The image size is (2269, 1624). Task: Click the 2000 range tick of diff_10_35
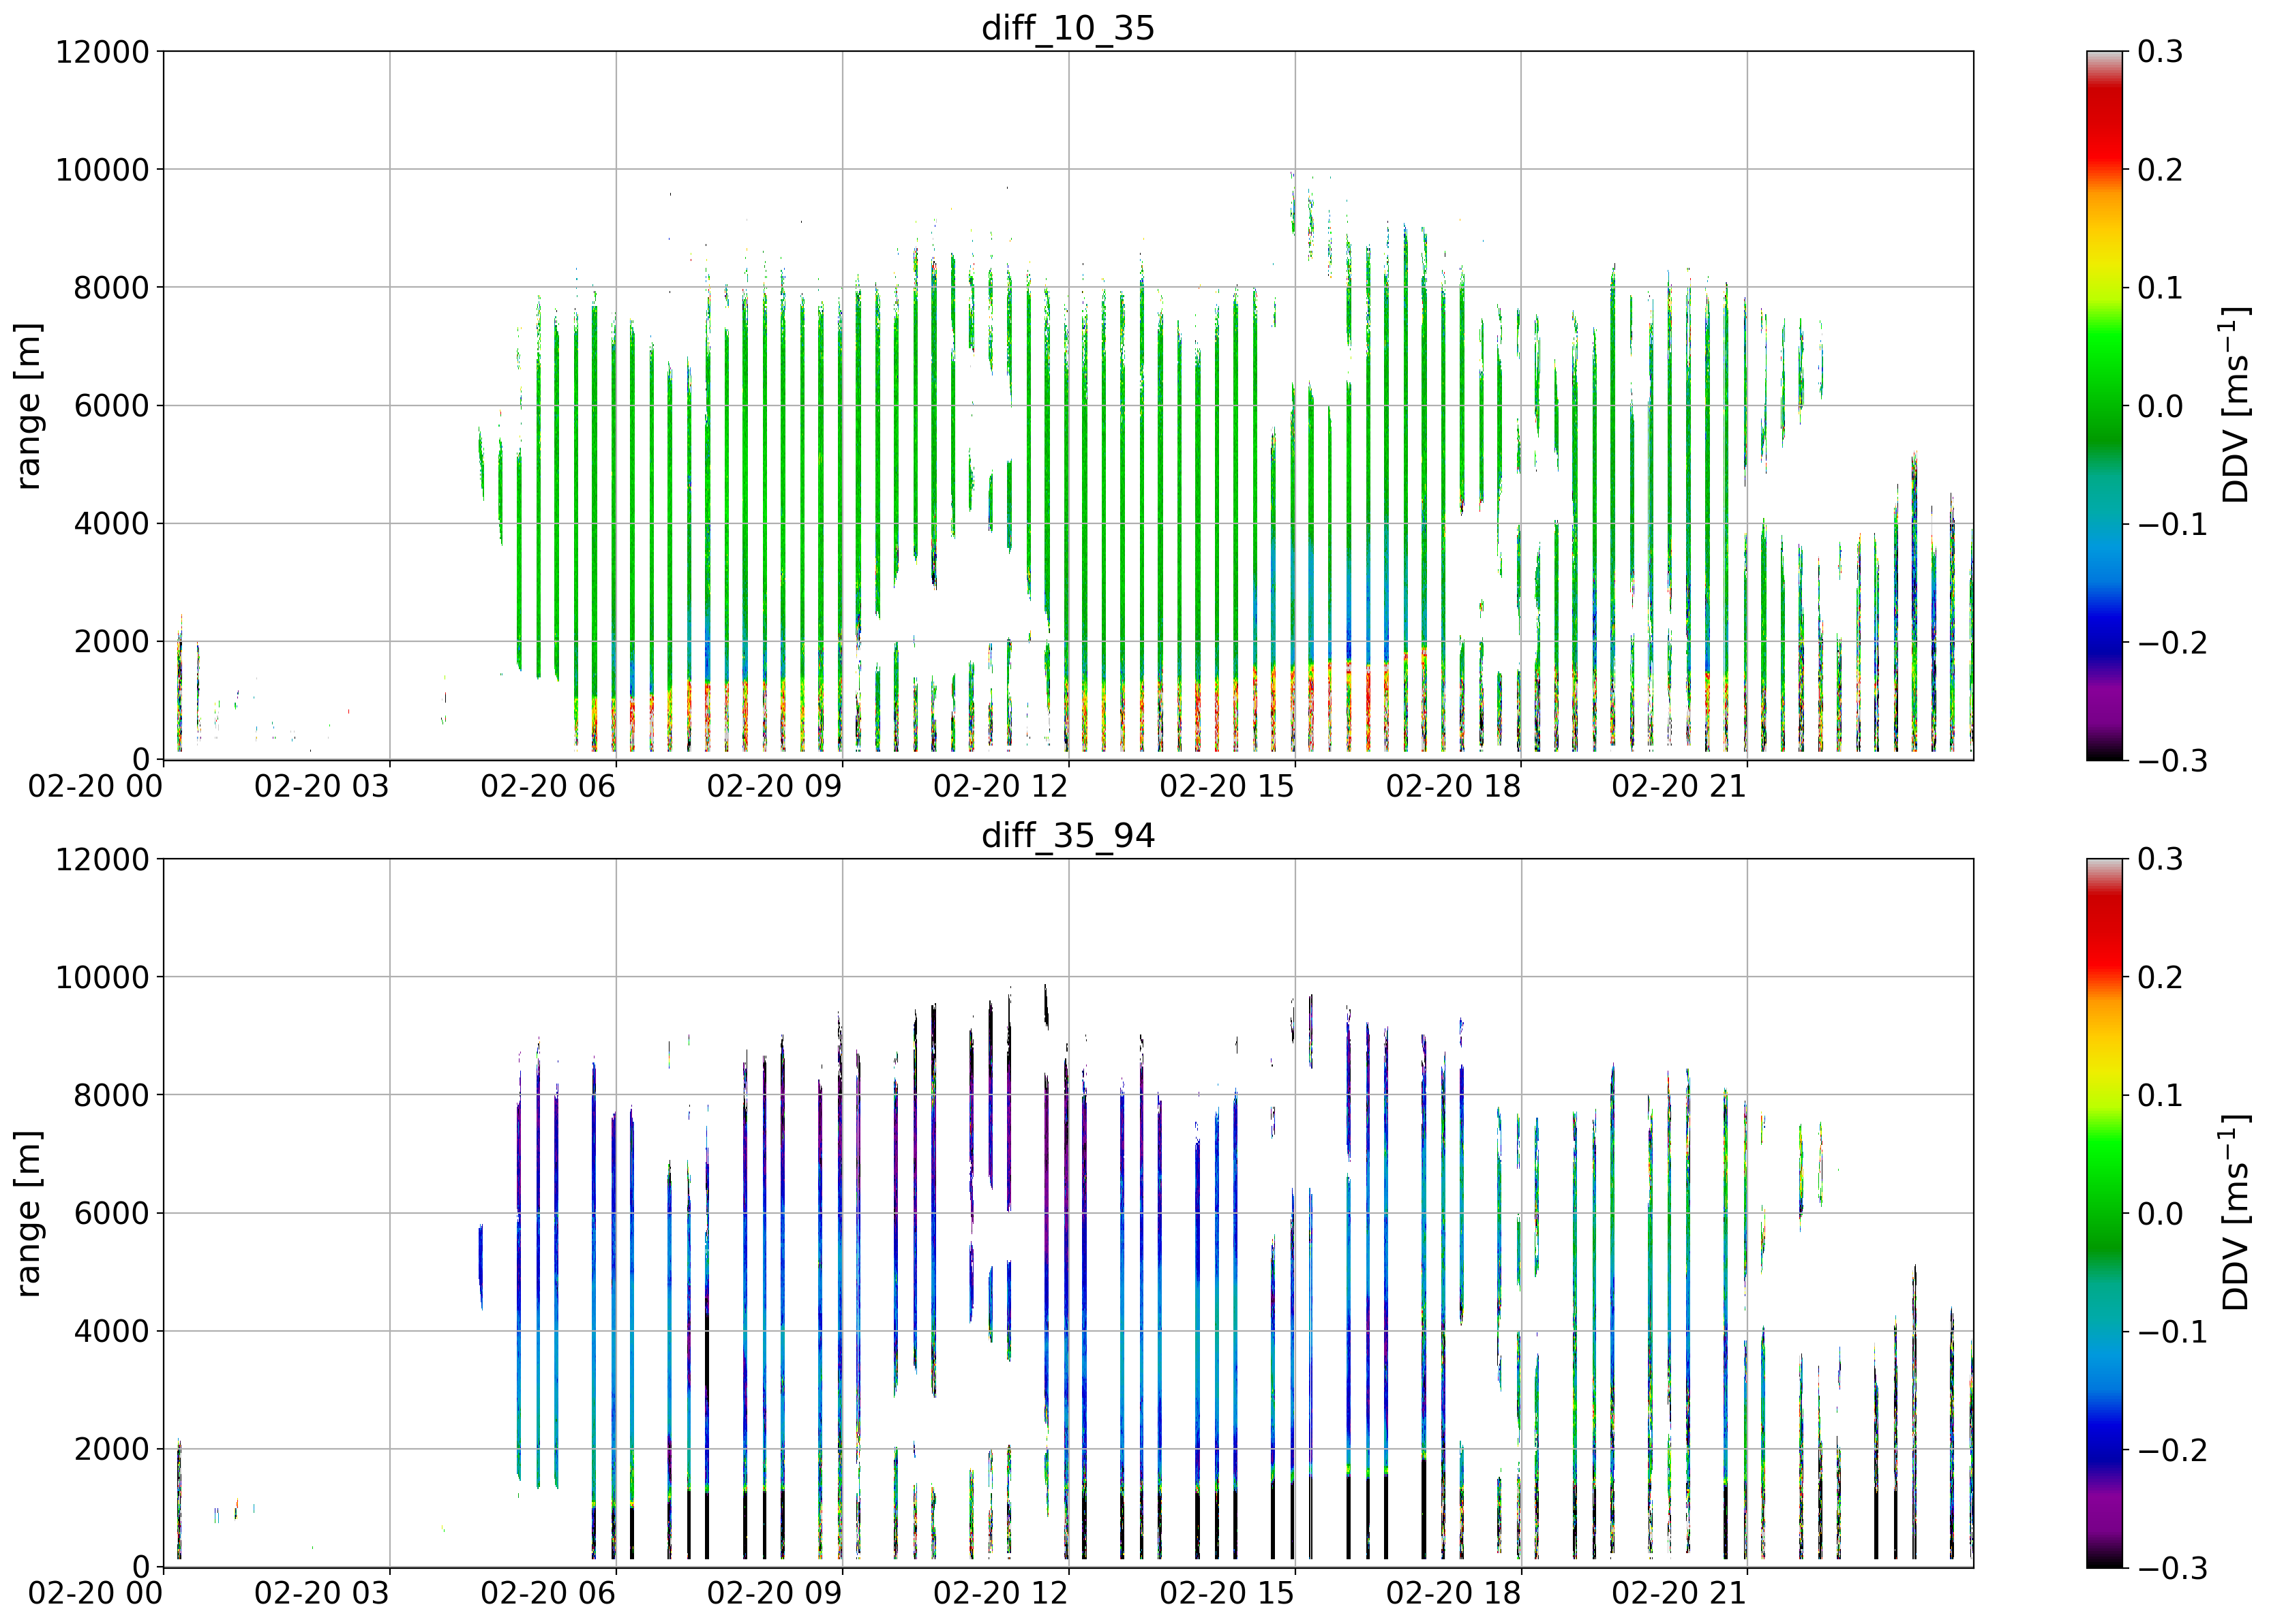pyautogui.click(x=112, y=642)
